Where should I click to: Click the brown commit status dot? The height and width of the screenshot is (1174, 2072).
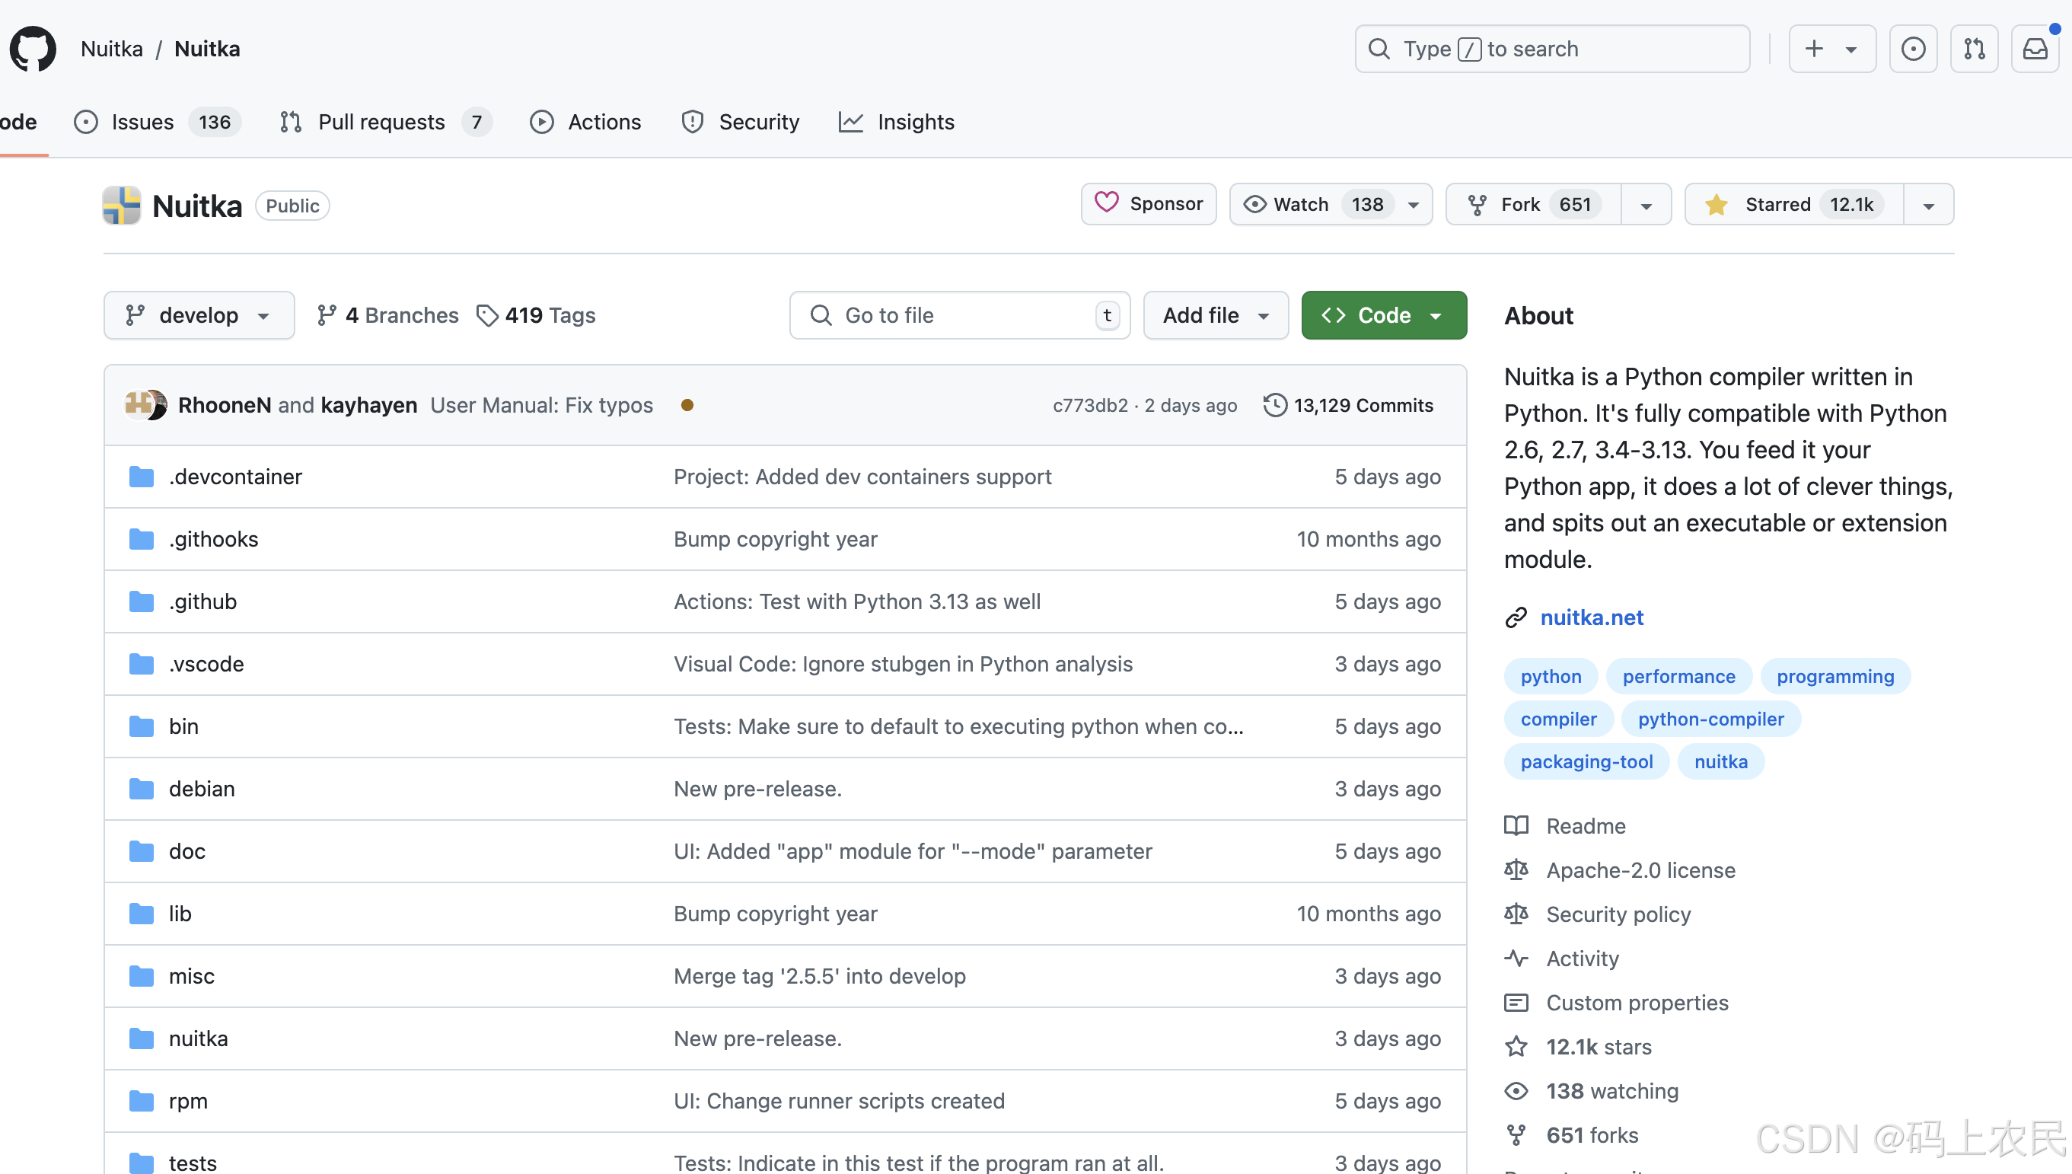[x=687, y=405]
